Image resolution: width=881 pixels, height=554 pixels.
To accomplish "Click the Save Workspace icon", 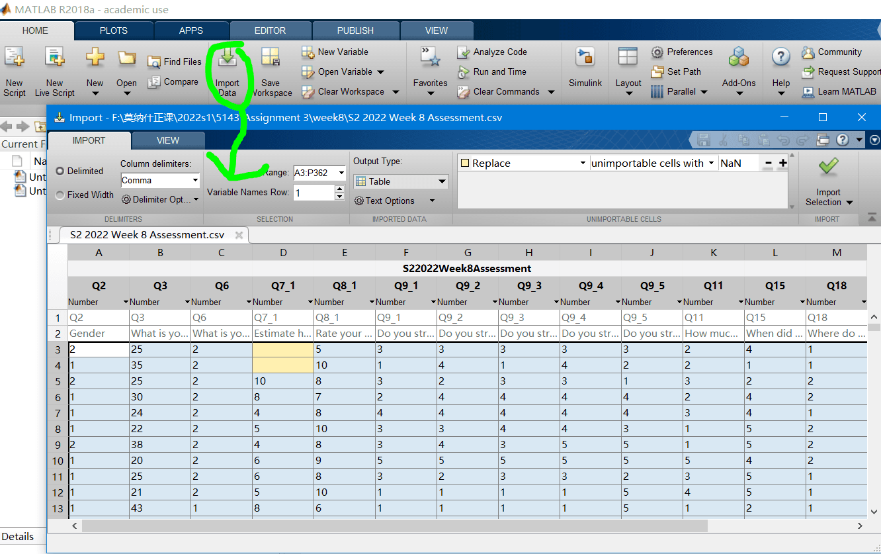I will coord(270,58).
